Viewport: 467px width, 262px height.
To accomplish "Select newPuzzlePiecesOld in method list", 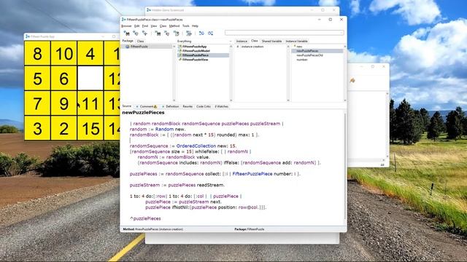I will coord(309,55).
